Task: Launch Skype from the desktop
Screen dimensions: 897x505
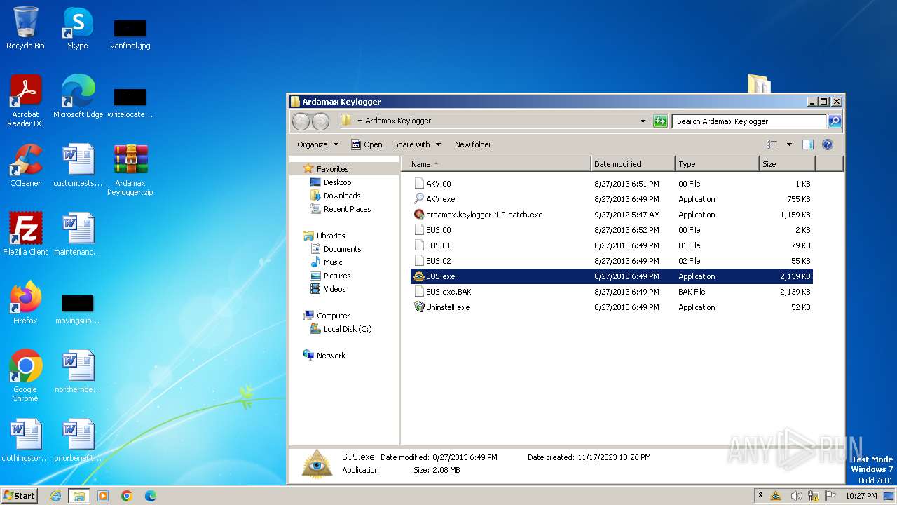Action: [x=77, y=28]
